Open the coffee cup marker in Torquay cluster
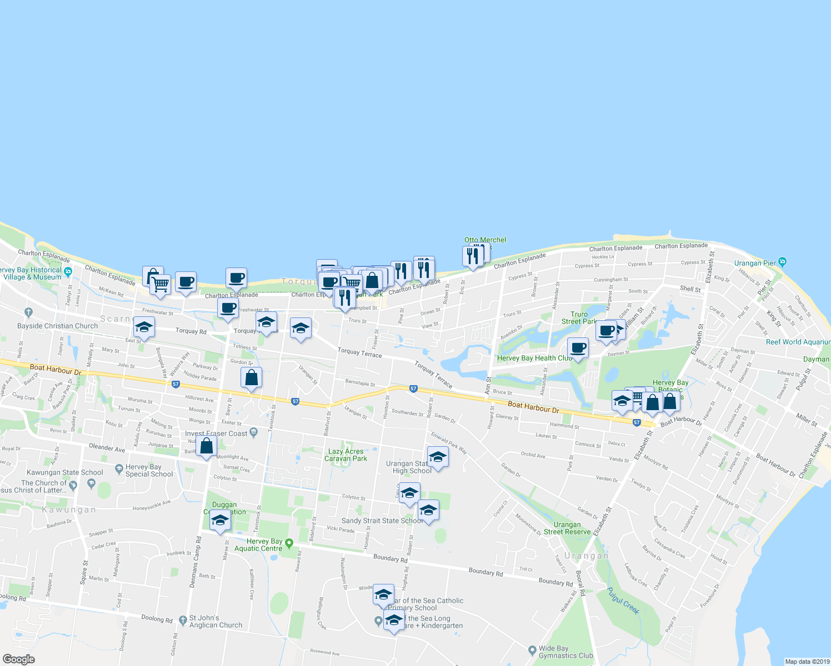 [329, 282]
